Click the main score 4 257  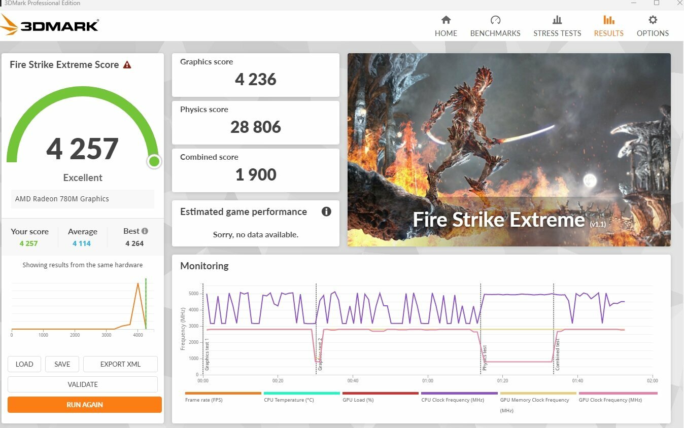point(82,149)
